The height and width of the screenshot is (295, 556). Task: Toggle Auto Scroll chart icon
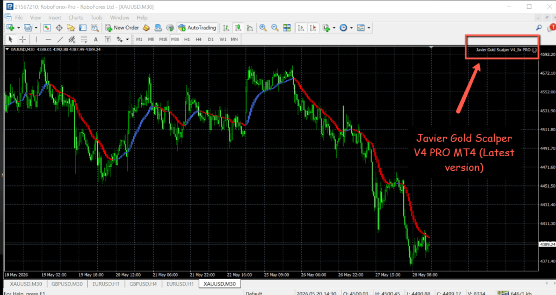point(301,28)
